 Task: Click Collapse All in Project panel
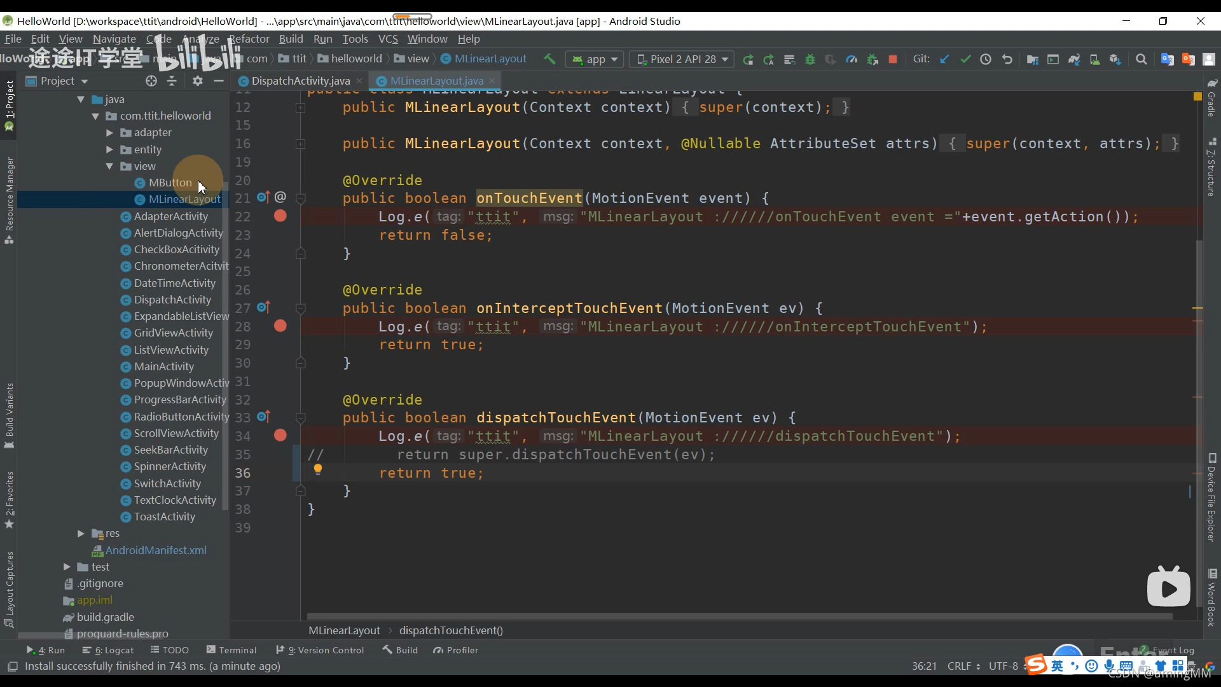click(x=172, y=81)
